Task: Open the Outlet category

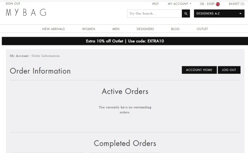Action: 202,29
